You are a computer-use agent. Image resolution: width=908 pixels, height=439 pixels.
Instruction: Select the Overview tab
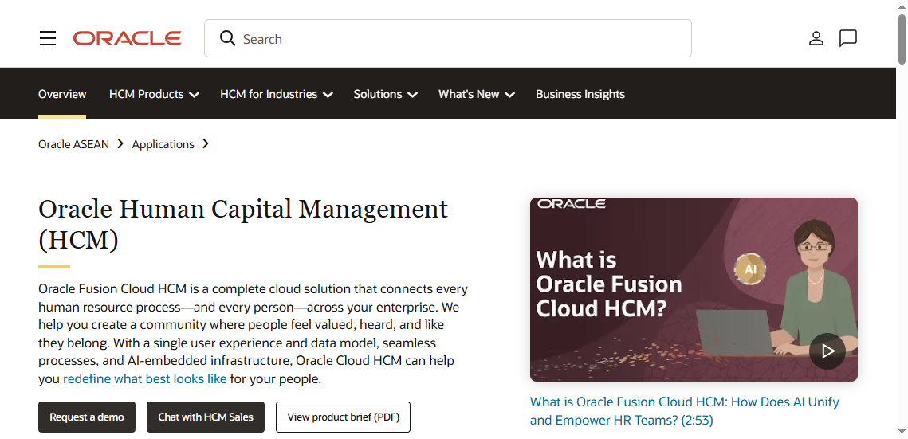tap(62, 94)
